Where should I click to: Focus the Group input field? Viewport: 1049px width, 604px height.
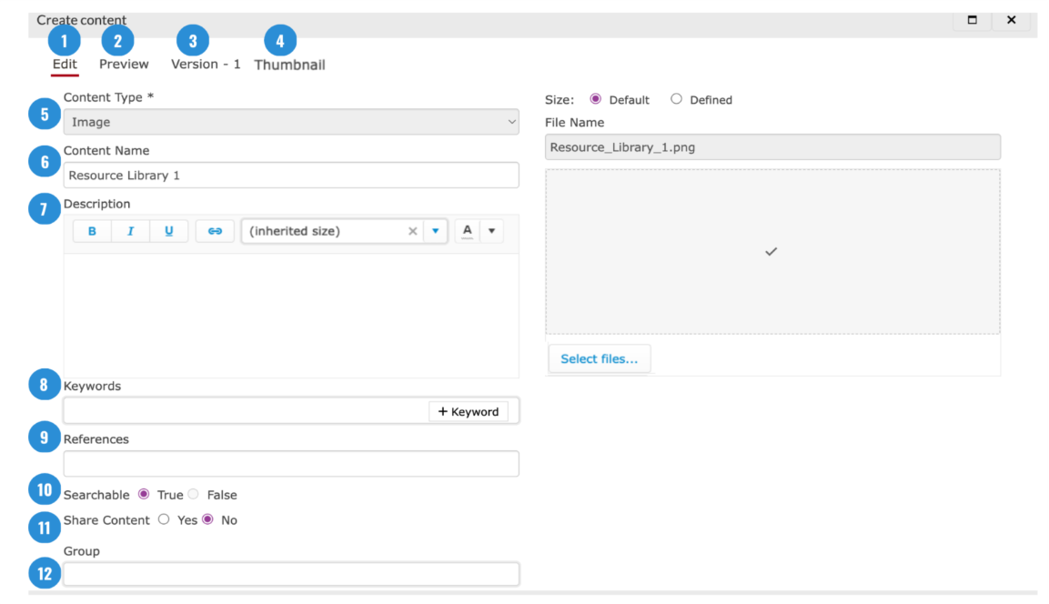291,574
